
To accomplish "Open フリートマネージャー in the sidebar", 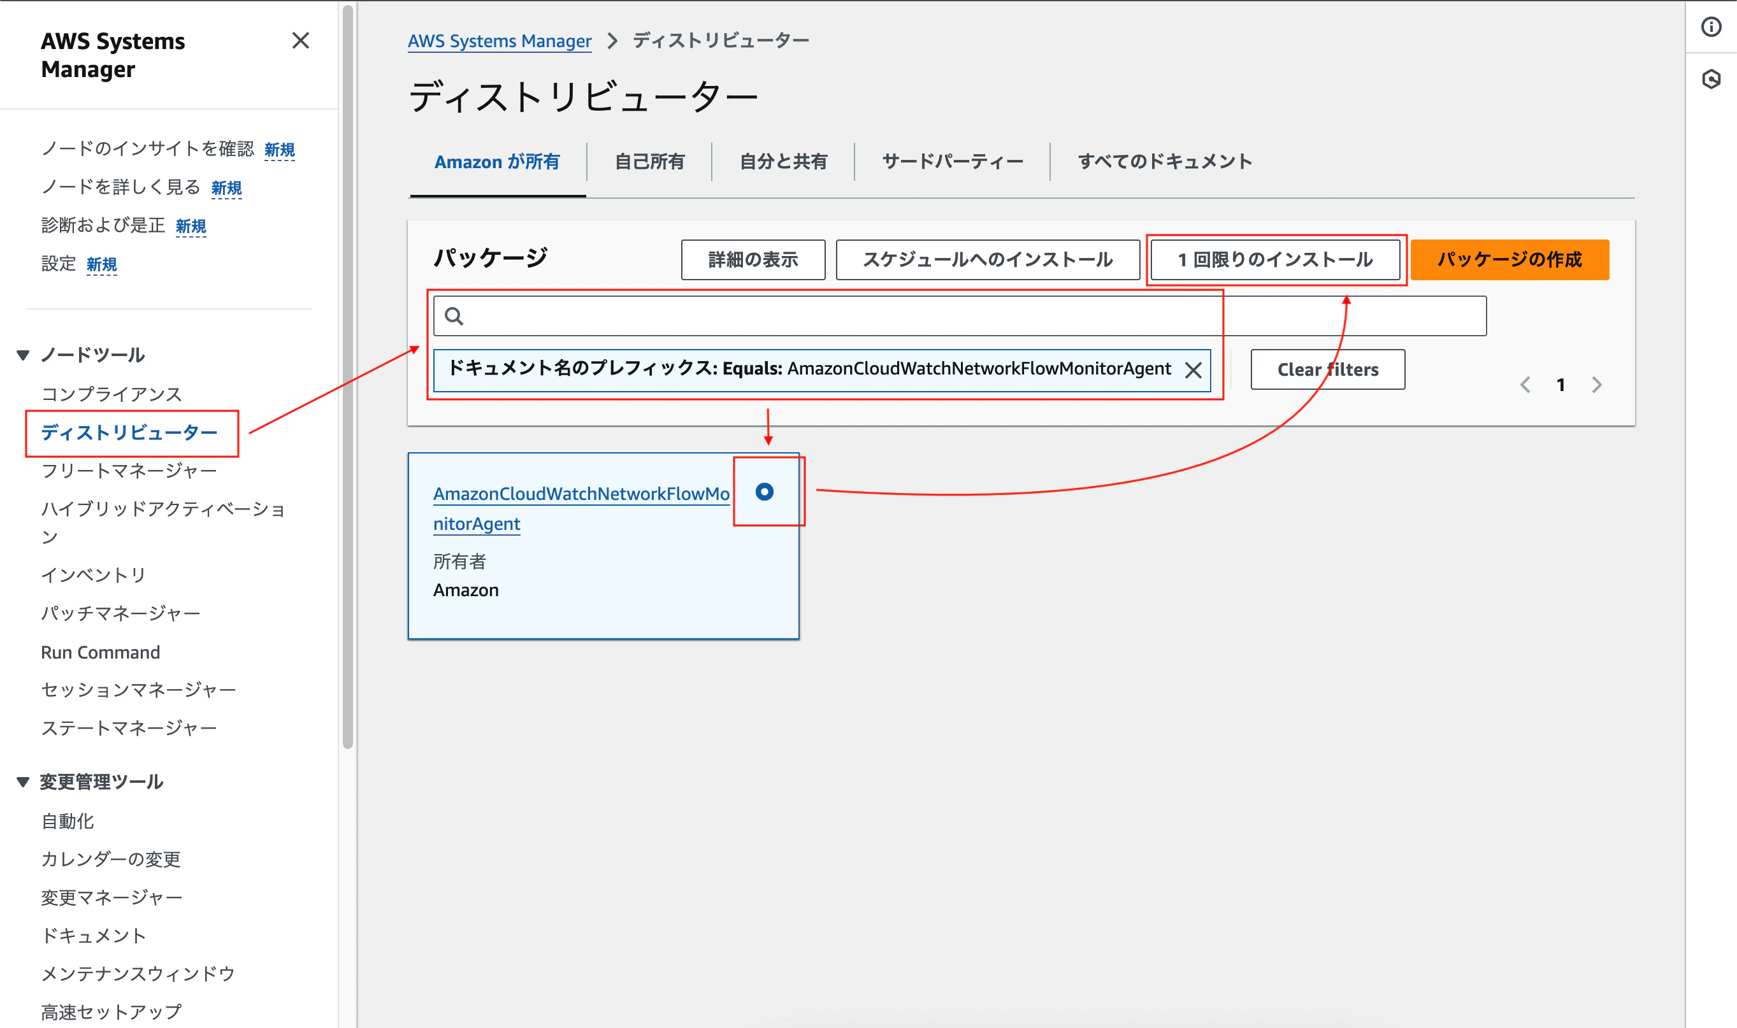I will pyautogui.click(x=129, y=471).
